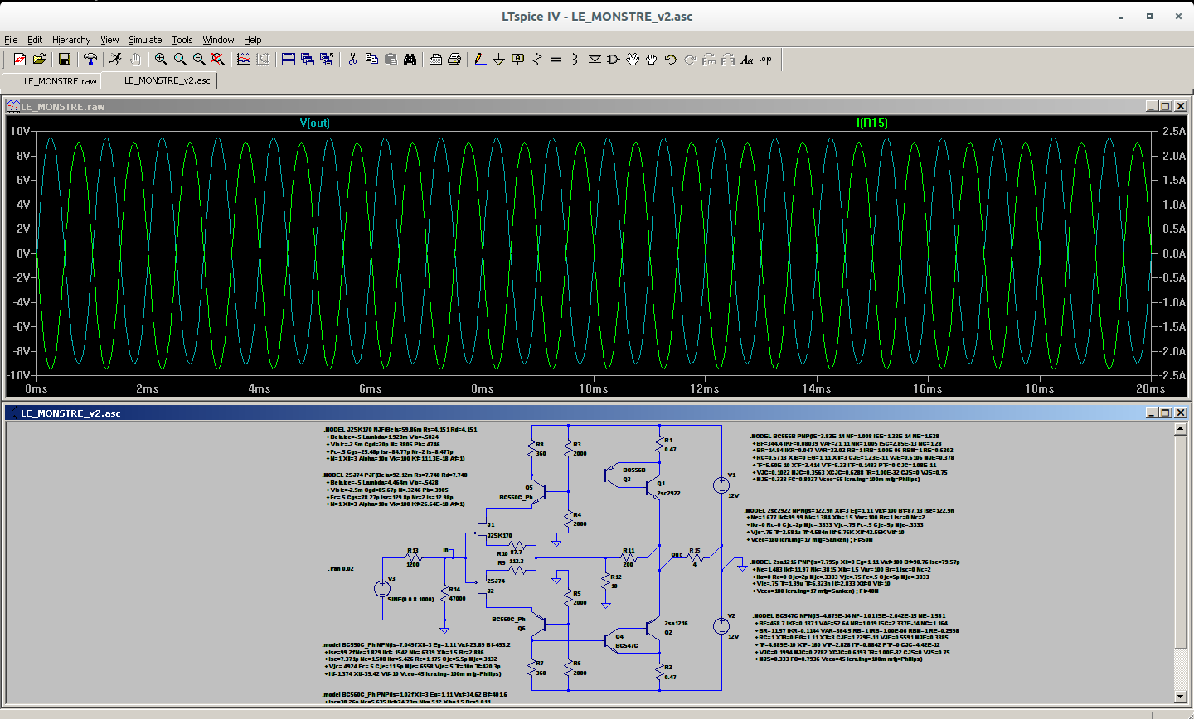Maximize the LE_MONSTRE.raw plot window
The image size is (1194, 719).
point(1165,106)
